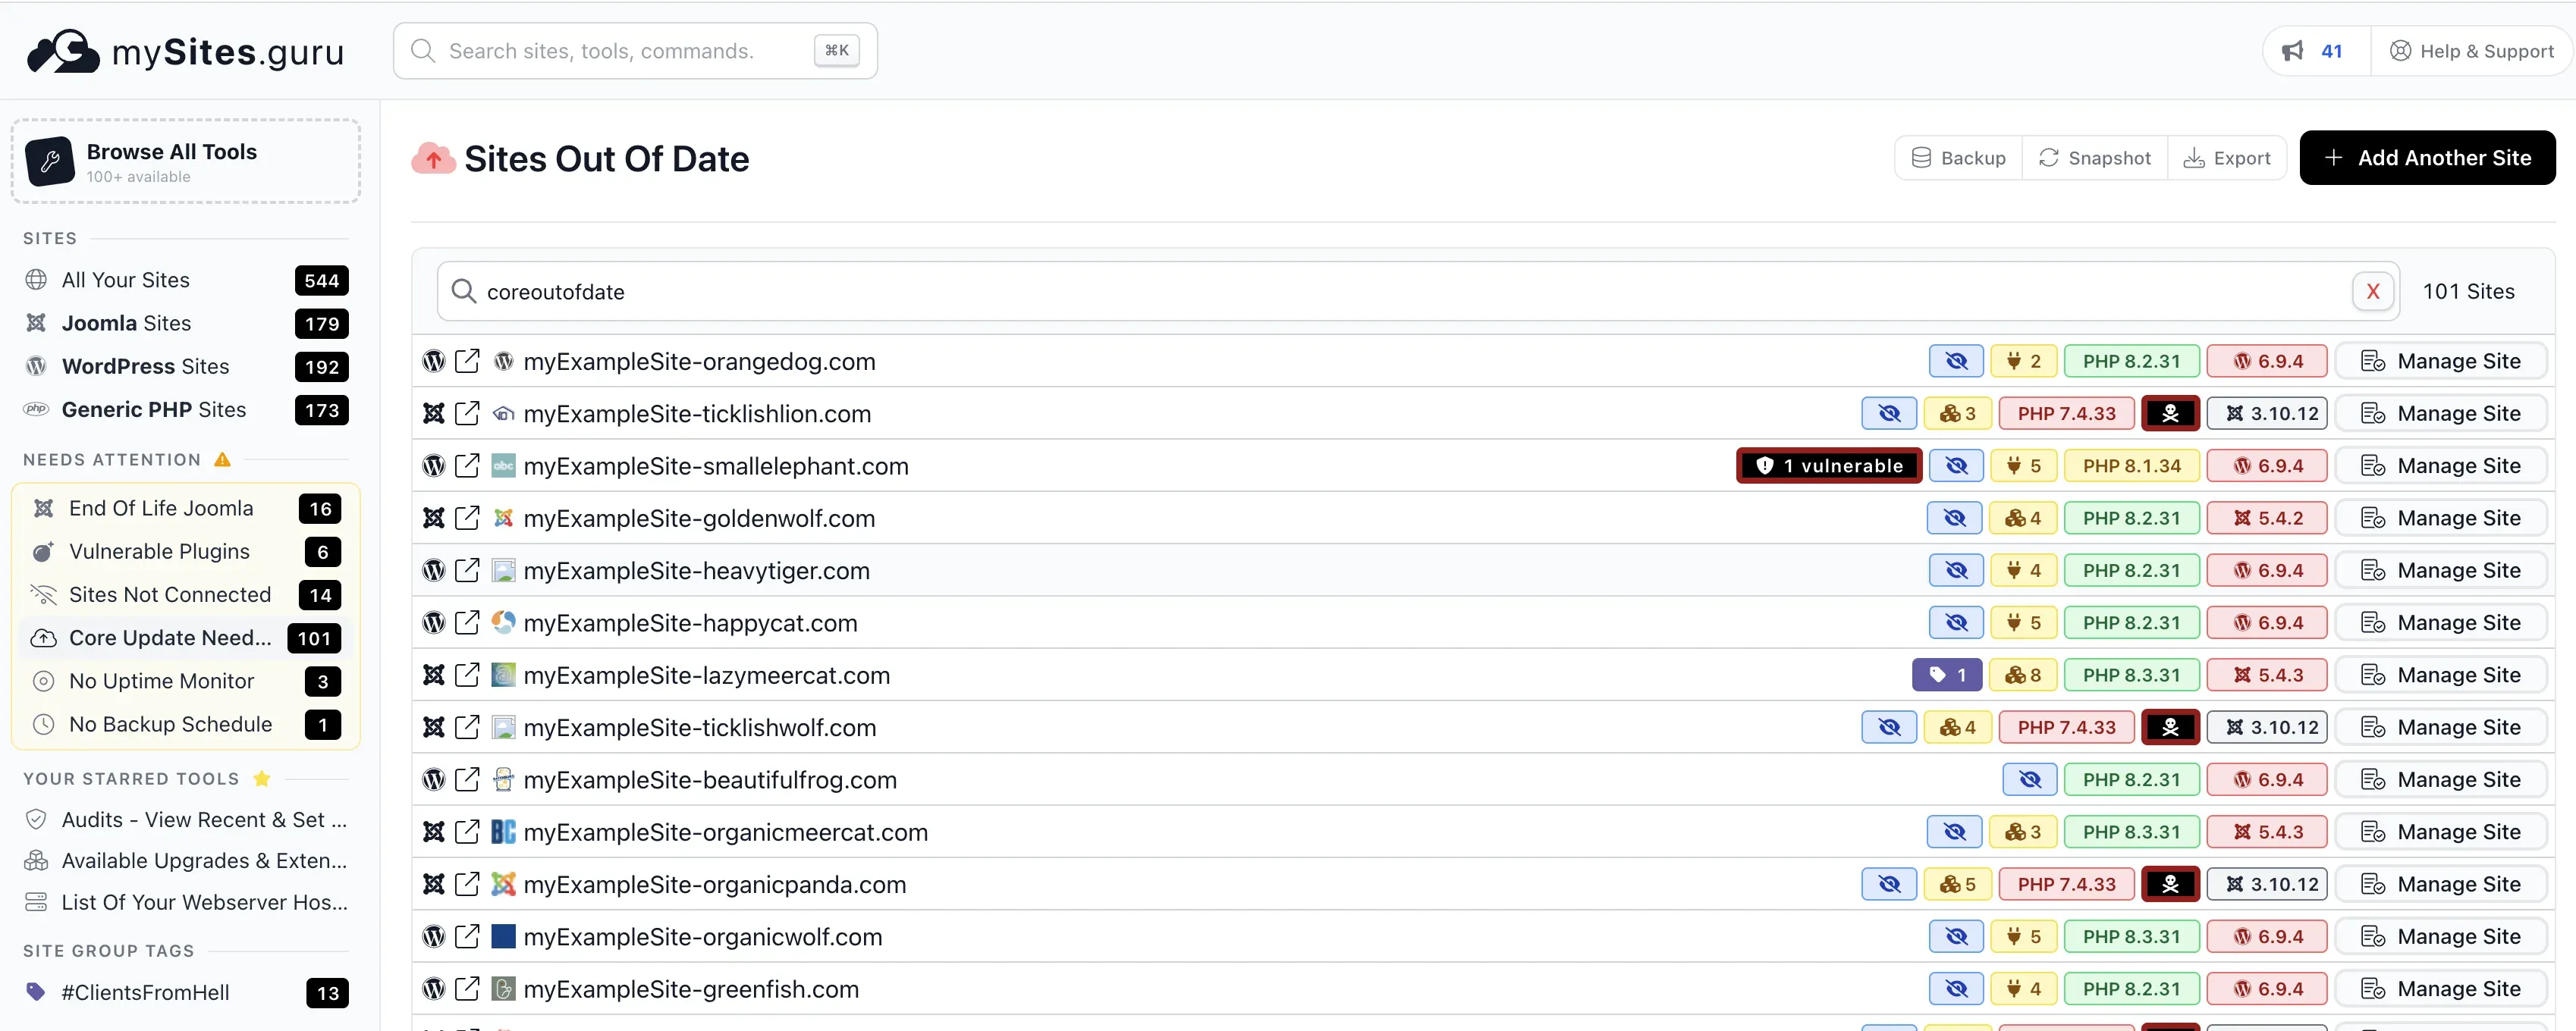Click the mySites.guru logo
Screen dimensions: 2576x1031
point(185,51)
